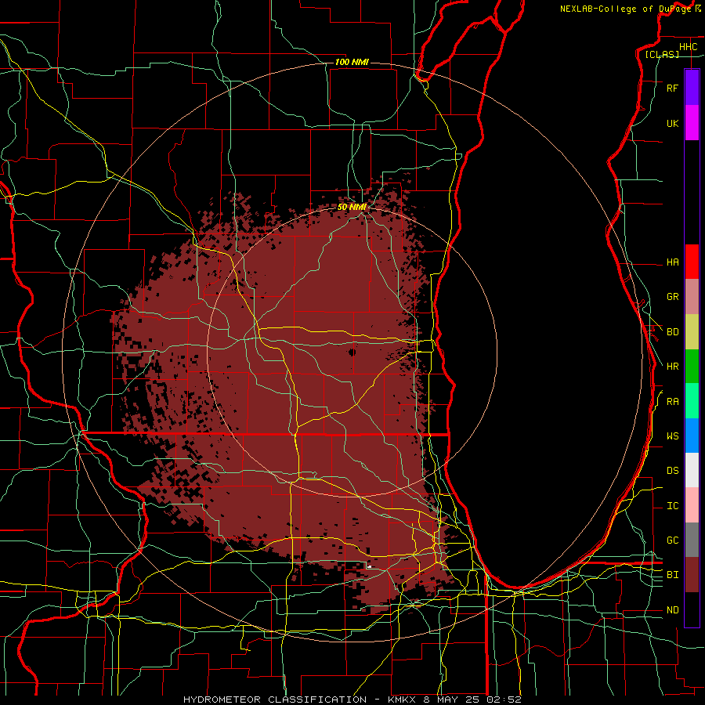Click the RF legend label
Image resolution: width=705 pixels, height=705 pixels.
(x=672, y=88)
